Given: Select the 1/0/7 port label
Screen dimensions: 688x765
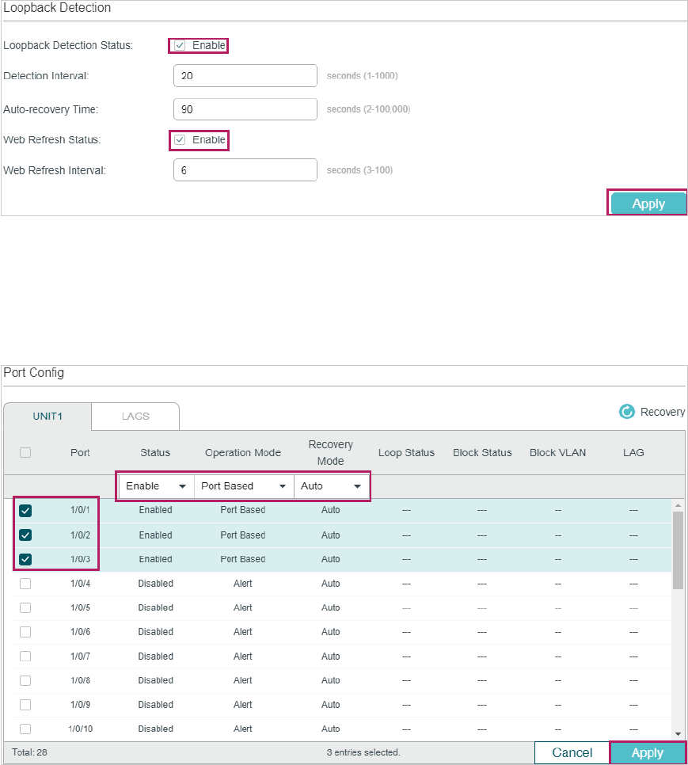Looking at the screenshot, I should [80, 657].
